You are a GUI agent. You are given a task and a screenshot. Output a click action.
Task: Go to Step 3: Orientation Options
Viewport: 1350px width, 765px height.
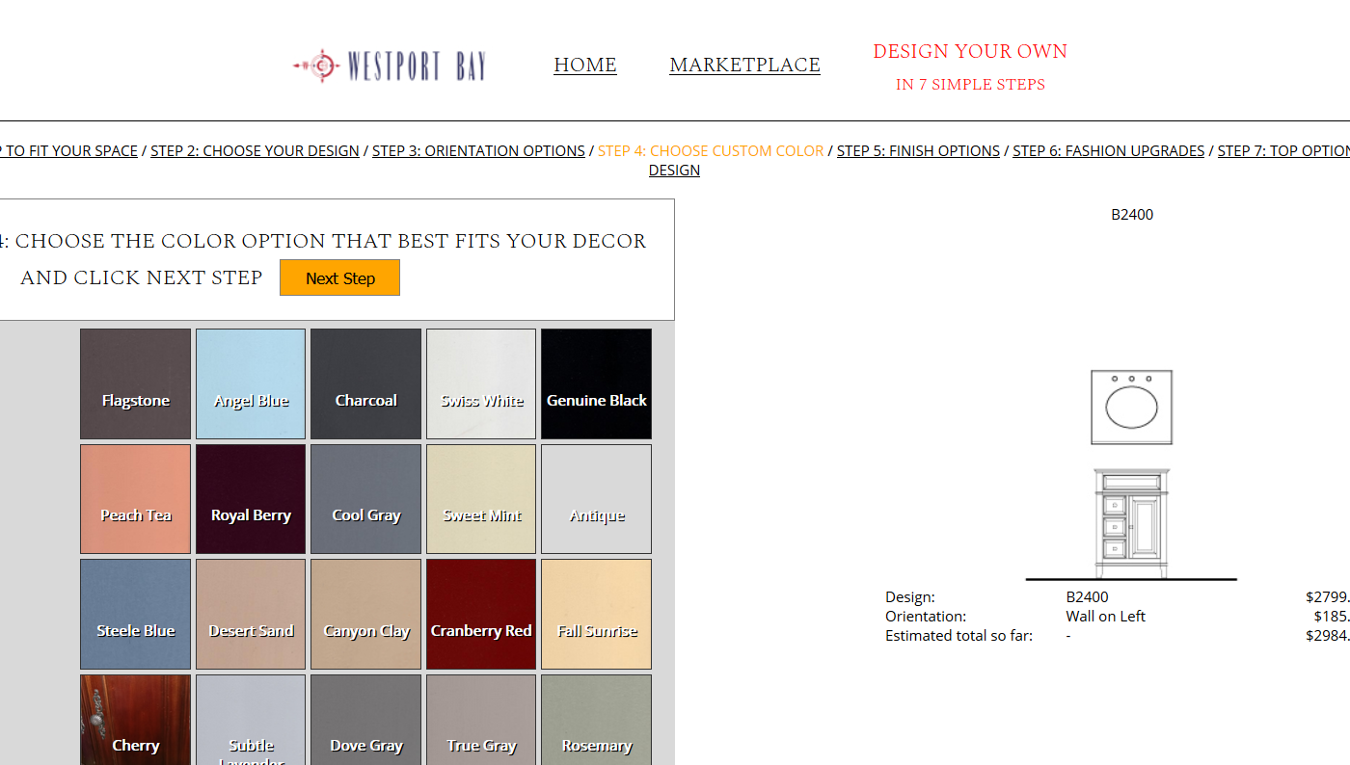478,151
